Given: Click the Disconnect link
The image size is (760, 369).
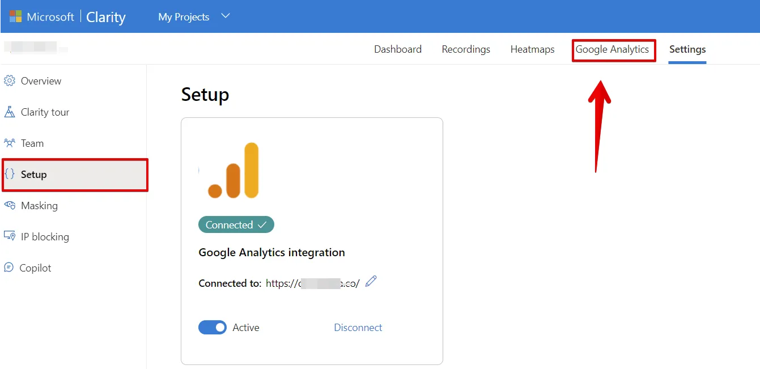Looking at the screenshot, I should click(358, 328).
